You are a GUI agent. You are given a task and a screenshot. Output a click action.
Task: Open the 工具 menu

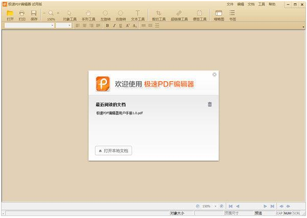click(261, 4)
